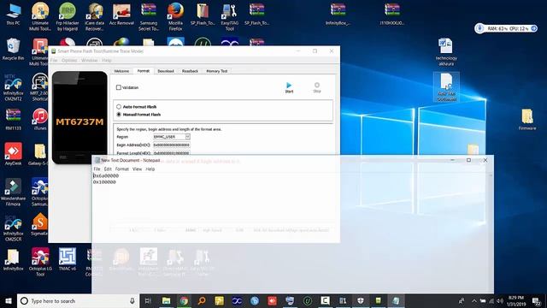Open Recycle Bin desktop icon
Image resolution: width=547 pixels, height=308 pixels.
coord(14,50)
